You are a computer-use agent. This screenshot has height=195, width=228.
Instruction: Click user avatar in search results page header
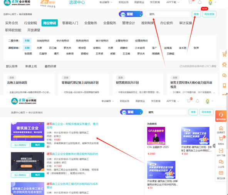[x=208, y=101]
